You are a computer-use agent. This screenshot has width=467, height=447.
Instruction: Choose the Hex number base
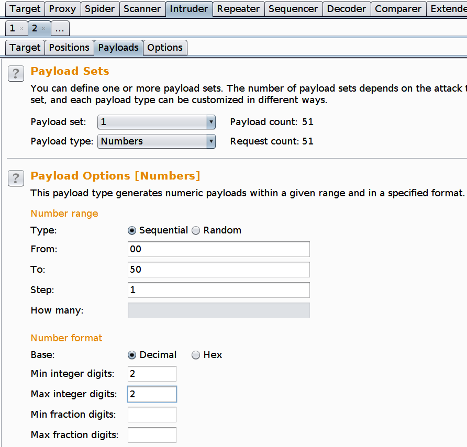(x=196, y=355)
